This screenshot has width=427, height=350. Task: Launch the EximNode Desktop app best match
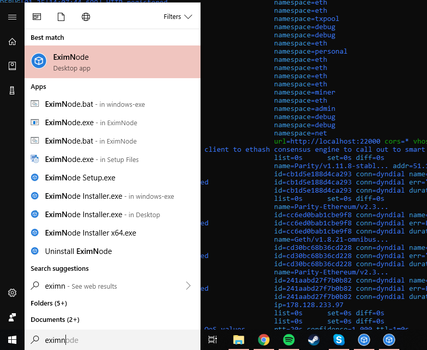[x=113, y=62]
